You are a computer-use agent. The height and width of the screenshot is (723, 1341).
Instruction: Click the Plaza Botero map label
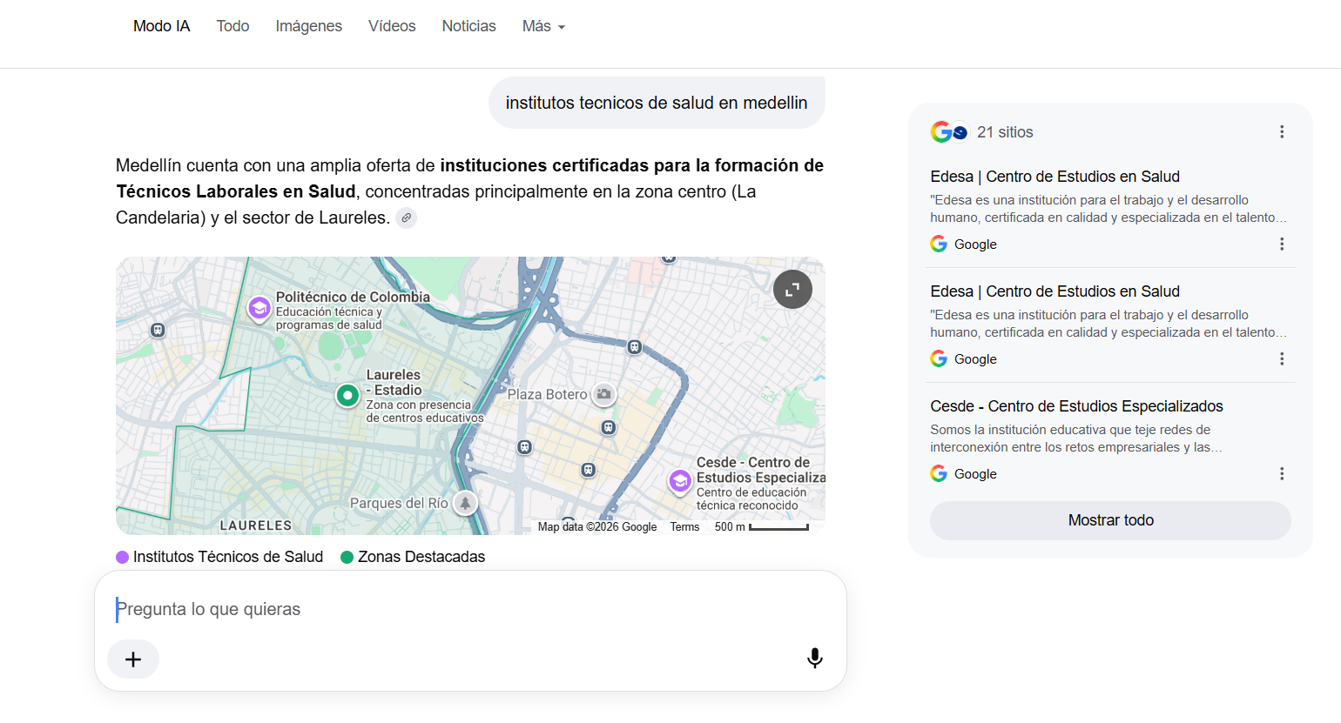click(x=547, y=394)
